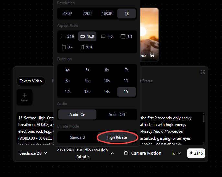Select 4K resolution
Viewport: 222px width, 177px height.
(x=127, y=14)
